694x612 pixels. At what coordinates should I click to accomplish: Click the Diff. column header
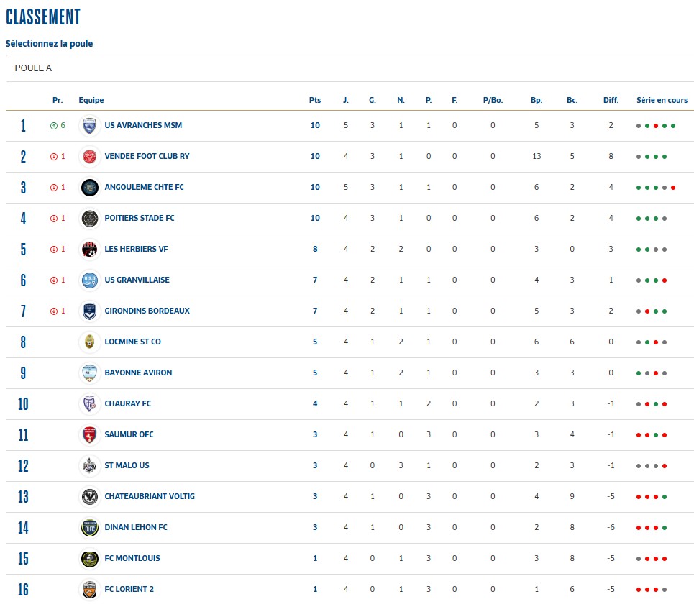tap(611, 100)
